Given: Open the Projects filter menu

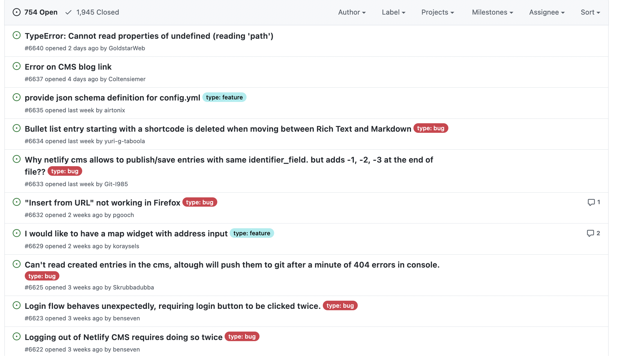Looking at the screenshot, I should tap(438, 12).
